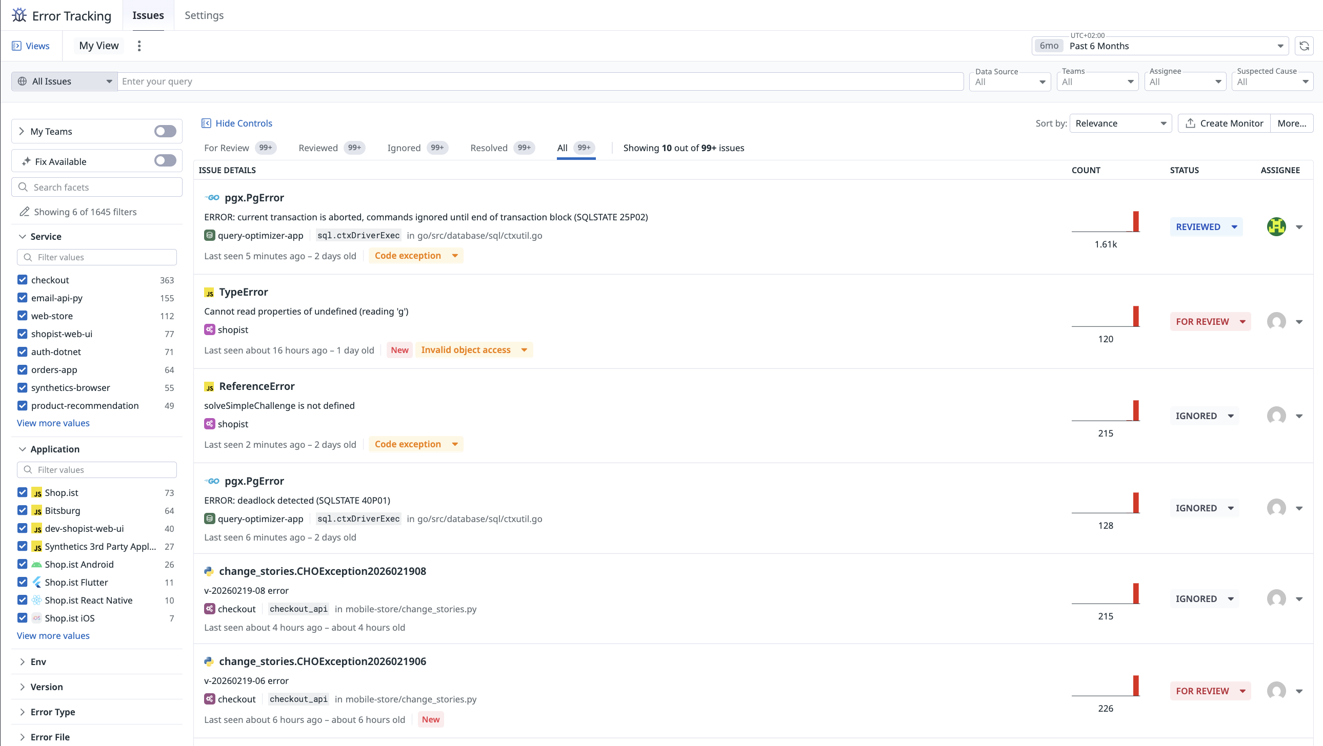
Task: Turn on the Fix Available toggle
Action: [x=165, y=161]
